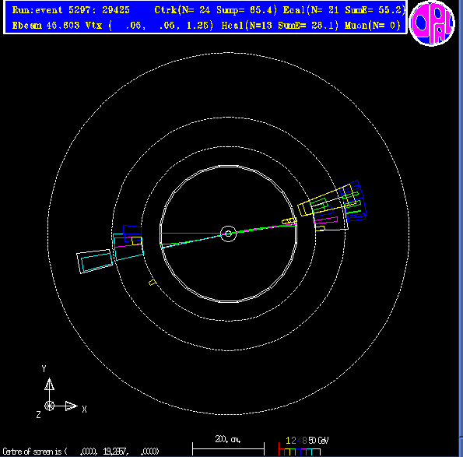
Task: Click the OPAL logo in the corner
Action: [432, 23]
